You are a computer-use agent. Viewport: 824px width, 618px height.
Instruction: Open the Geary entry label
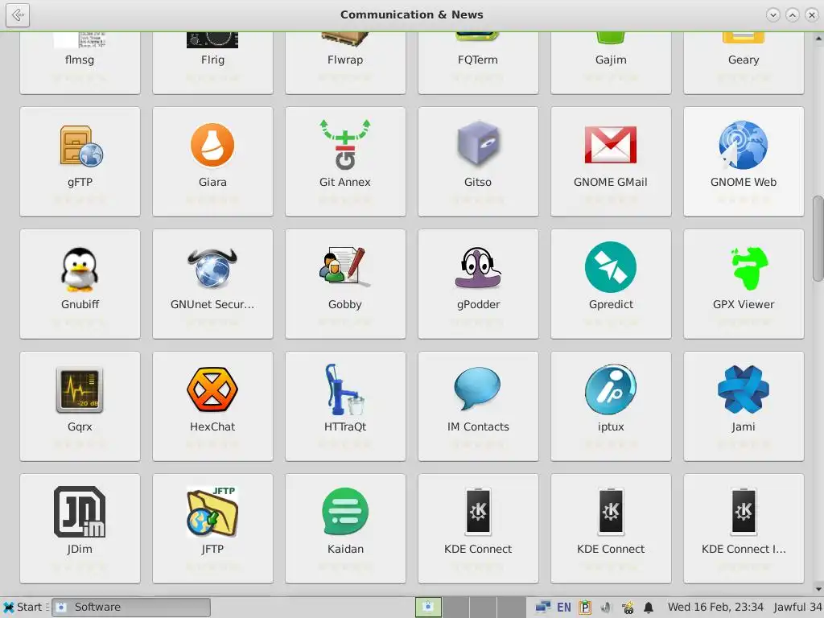pos(743,60)
